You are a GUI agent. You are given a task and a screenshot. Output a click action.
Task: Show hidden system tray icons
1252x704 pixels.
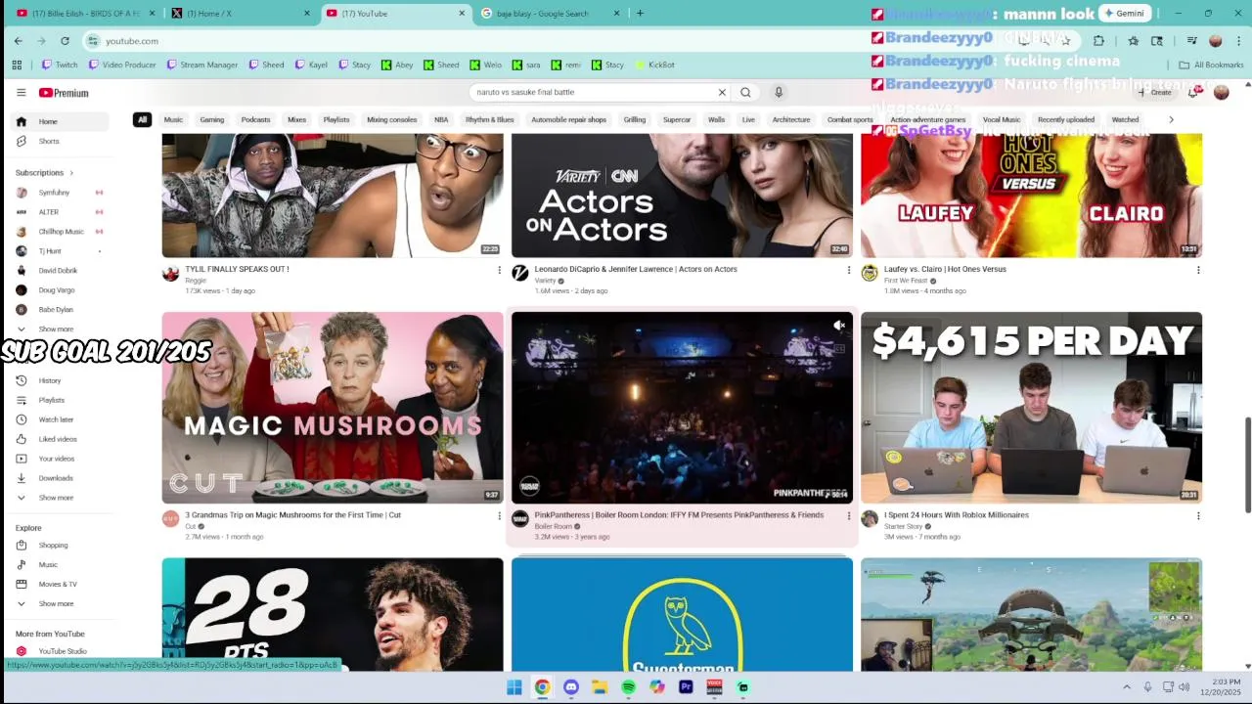pyautogui.click(x=1126, y=687)
